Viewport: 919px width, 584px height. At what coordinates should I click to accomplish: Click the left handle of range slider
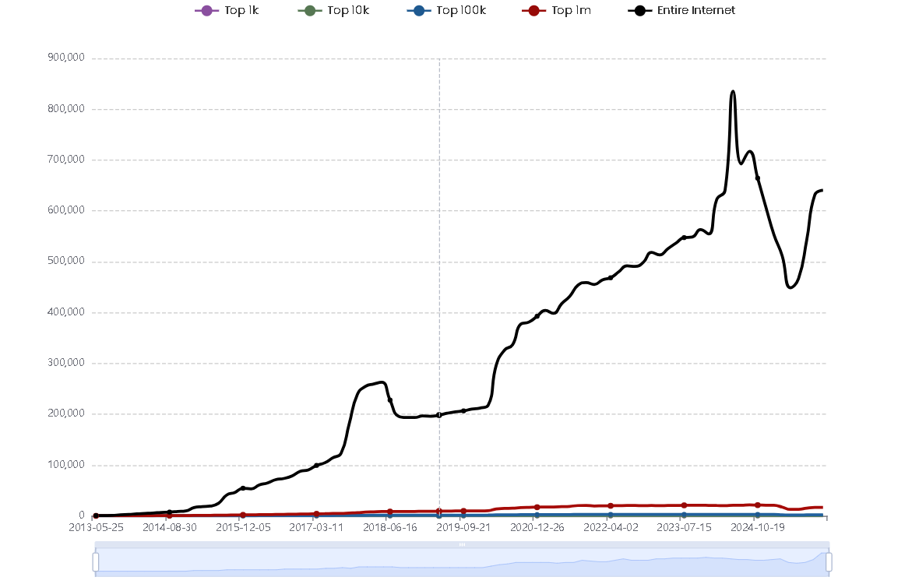(x=95, y=561)
